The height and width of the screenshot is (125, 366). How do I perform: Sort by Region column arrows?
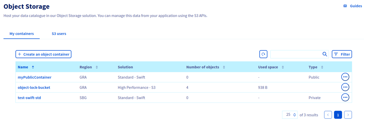tap(97, 67)
